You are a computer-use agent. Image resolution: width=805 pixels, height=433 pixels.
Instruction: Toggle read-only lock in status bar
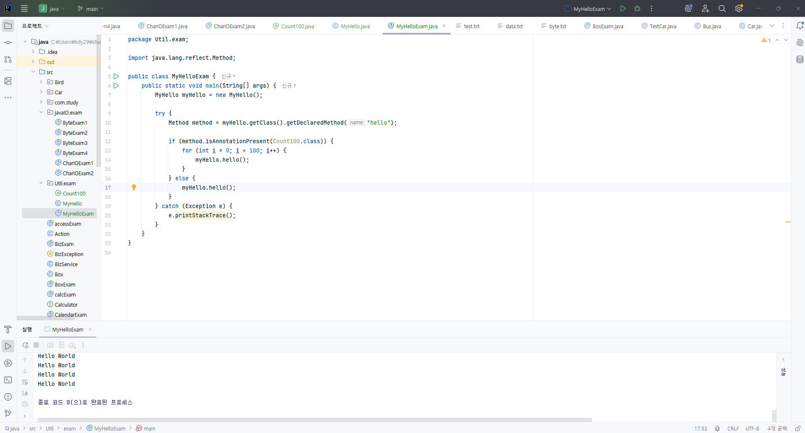click(x=798, y=428)
